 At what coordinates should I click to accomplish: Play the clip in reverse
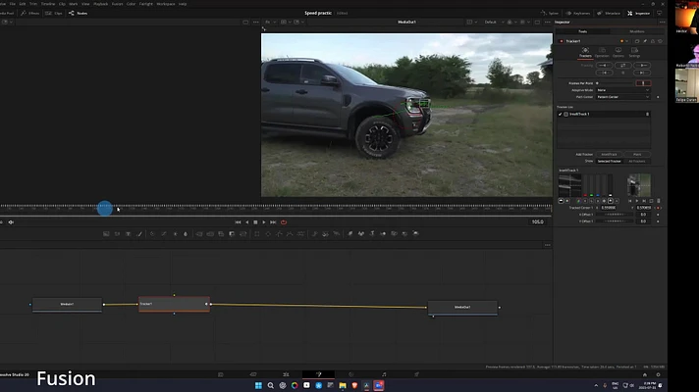247,222
